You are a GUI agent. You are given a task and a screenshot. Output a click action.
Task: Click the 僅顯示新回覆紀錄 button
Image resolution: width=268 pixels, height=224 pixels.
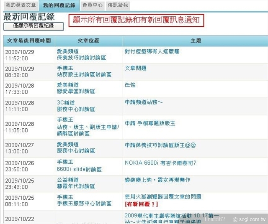tap(33, 26)
